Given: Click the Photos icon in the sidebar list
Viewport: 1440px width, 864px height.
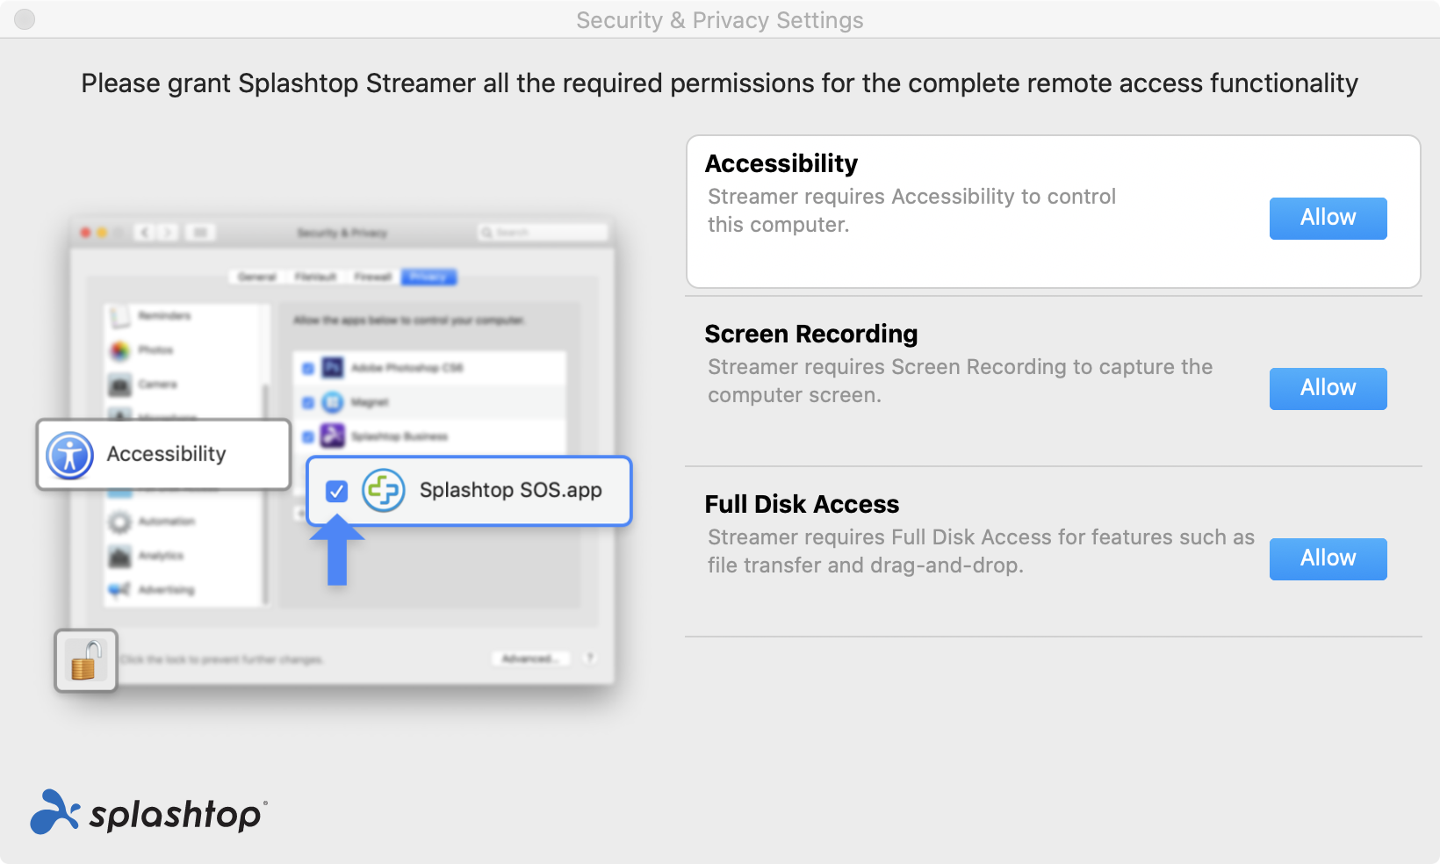Looking at the screenshot, I should 120,349.
